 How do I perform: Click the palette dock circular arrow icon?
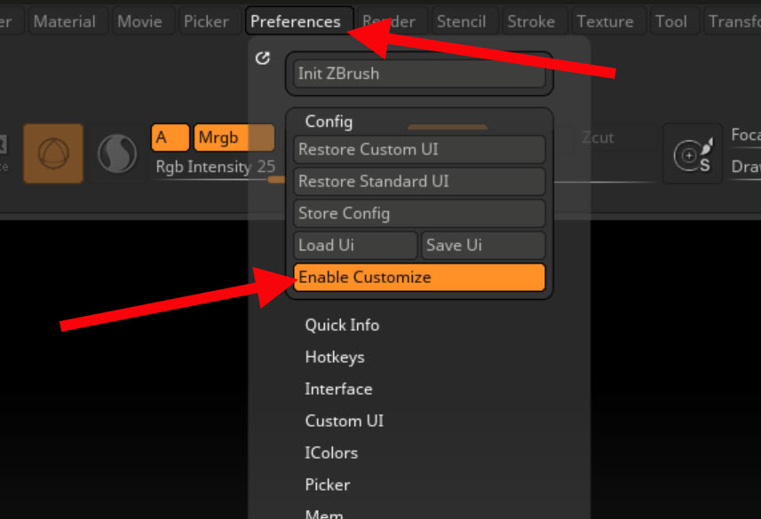point(263,59)
